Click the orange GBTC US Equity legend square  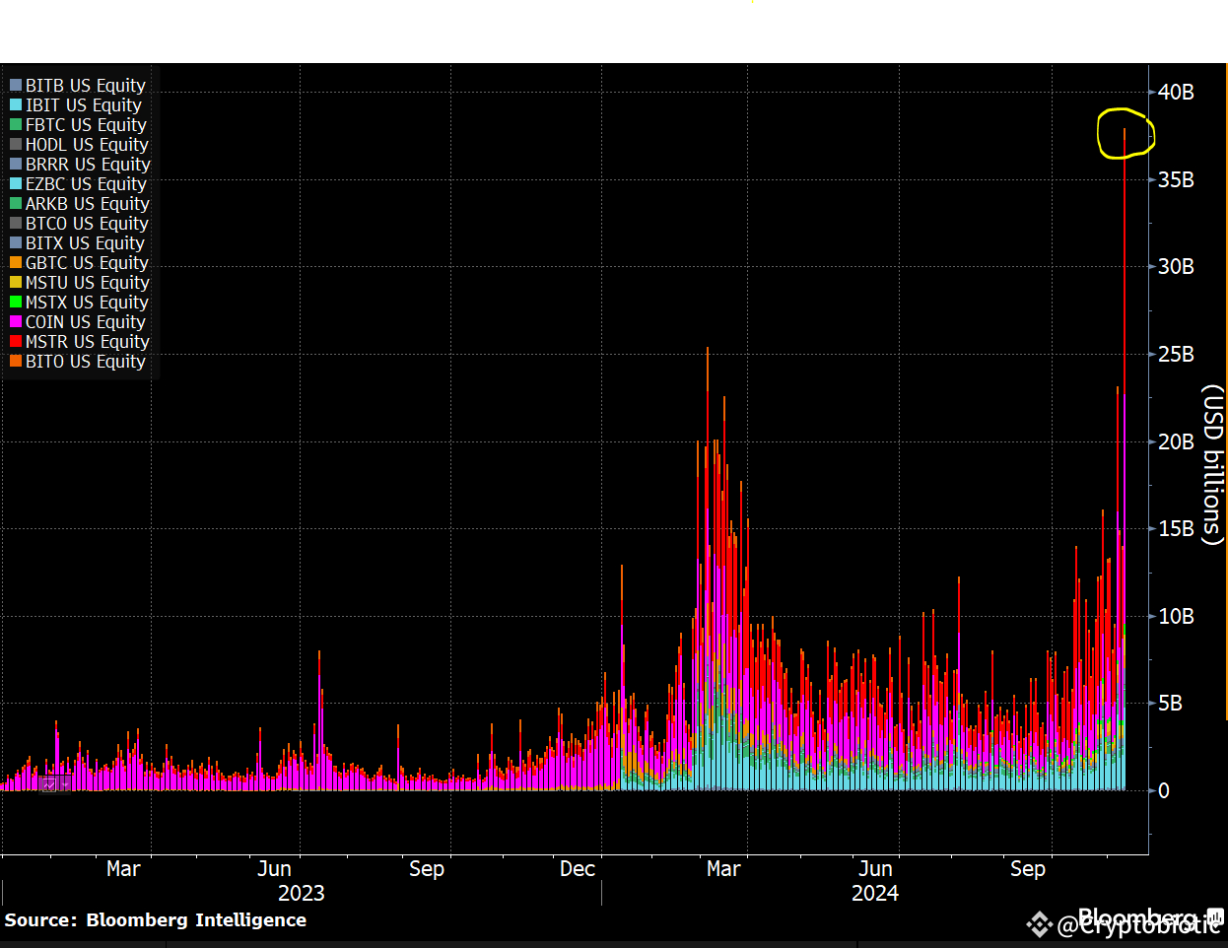coord(16,263)
